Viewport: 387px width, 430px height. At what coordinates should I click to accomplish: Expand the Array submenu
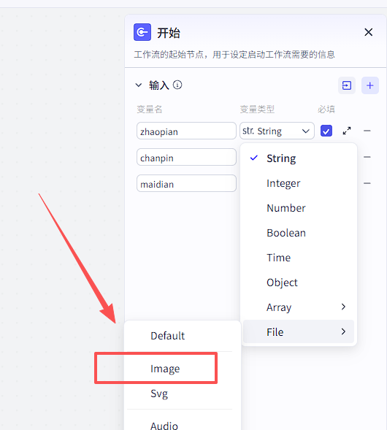click(299, 307)
